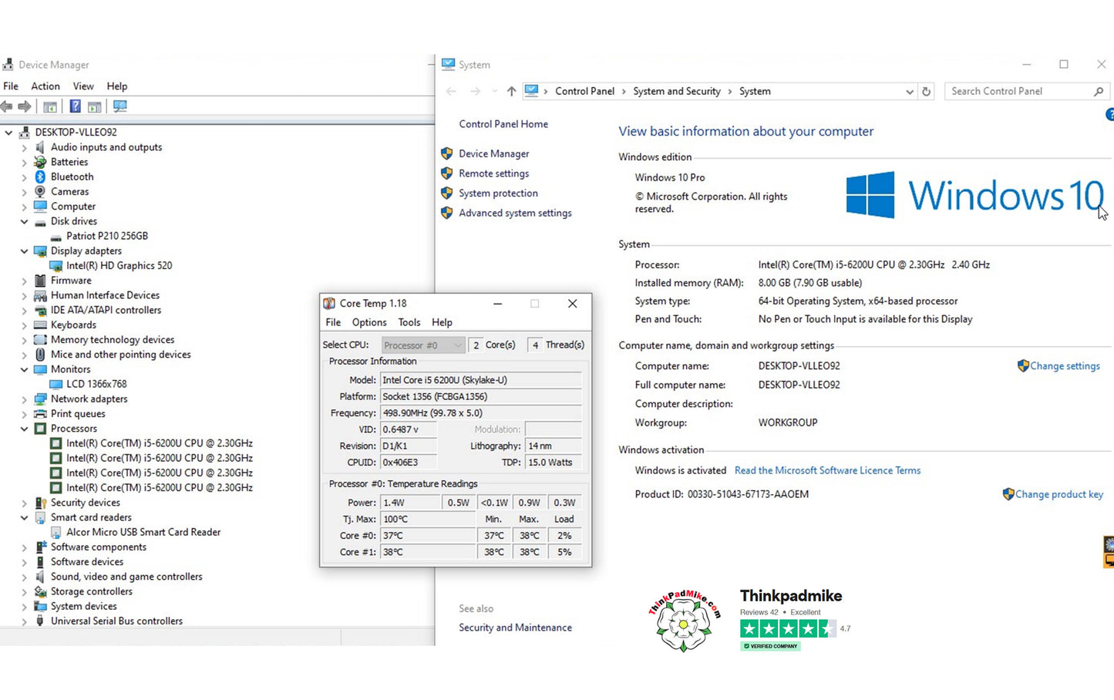Collapse the Smart card readers category
This screenshot has height=700, width=1114.
point(24,517)
